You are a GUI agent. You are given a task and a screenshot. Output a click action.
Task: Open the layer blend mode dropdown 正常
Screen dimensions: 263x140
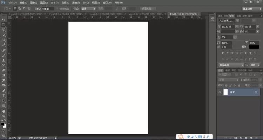click(x=228, y=80)
